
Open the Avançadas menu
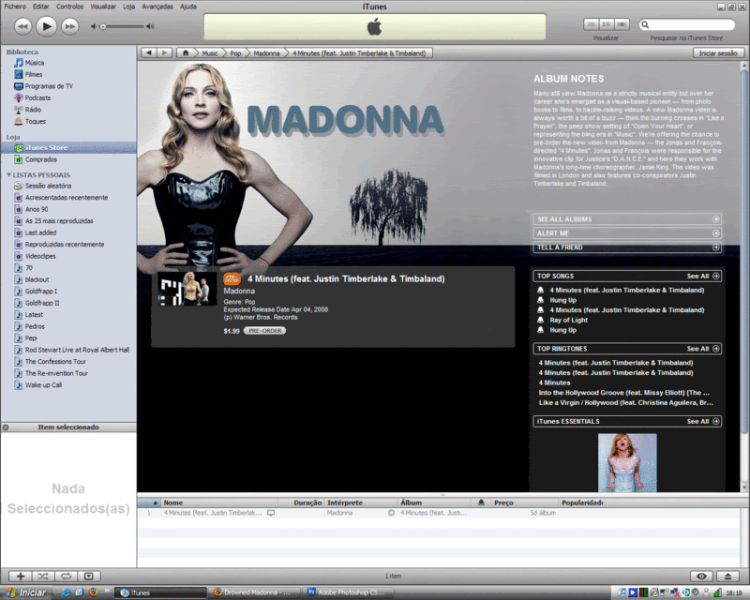pos(157,7)
